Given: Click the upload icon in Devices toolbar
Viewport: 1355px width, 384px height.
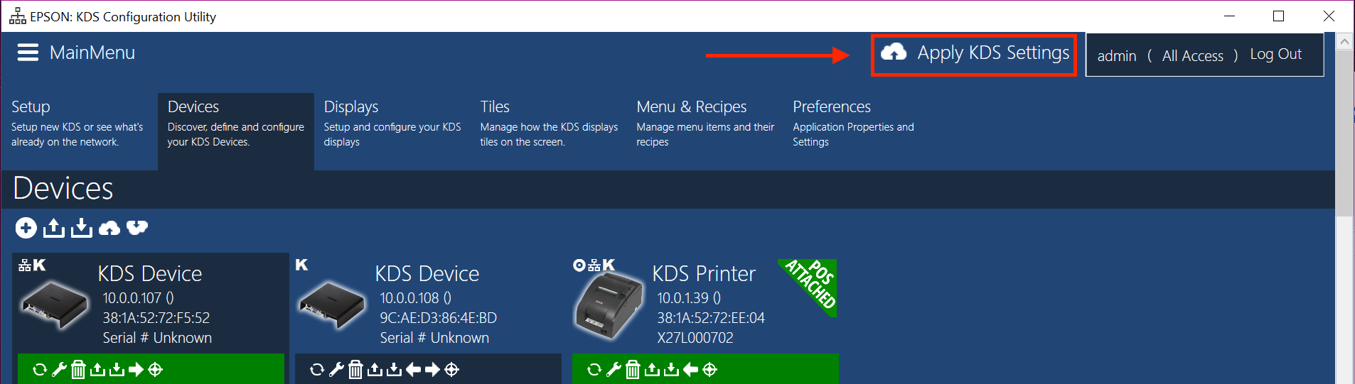Looking at the screenshot, I should [x=53, y=228].
